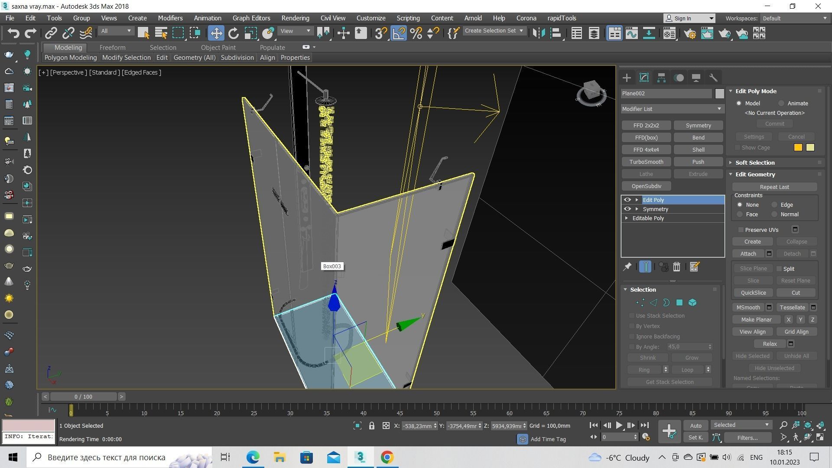Open the Rendering menu
The image size is (832, 468).
295,18
